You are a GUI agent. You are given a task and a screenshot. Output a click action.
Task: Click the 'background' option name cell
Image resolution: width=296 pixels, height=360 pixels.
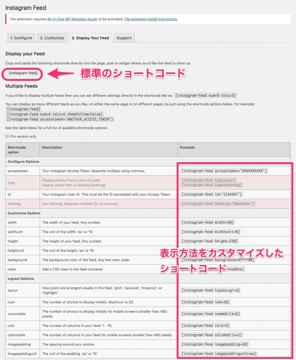(23, 260)
